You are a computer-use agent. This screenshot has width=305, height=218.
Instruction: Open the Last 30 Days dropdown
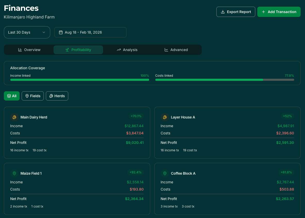pos(27,32)
